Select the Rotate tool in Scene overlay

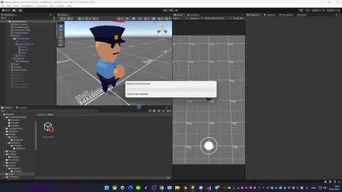(60, 34)
